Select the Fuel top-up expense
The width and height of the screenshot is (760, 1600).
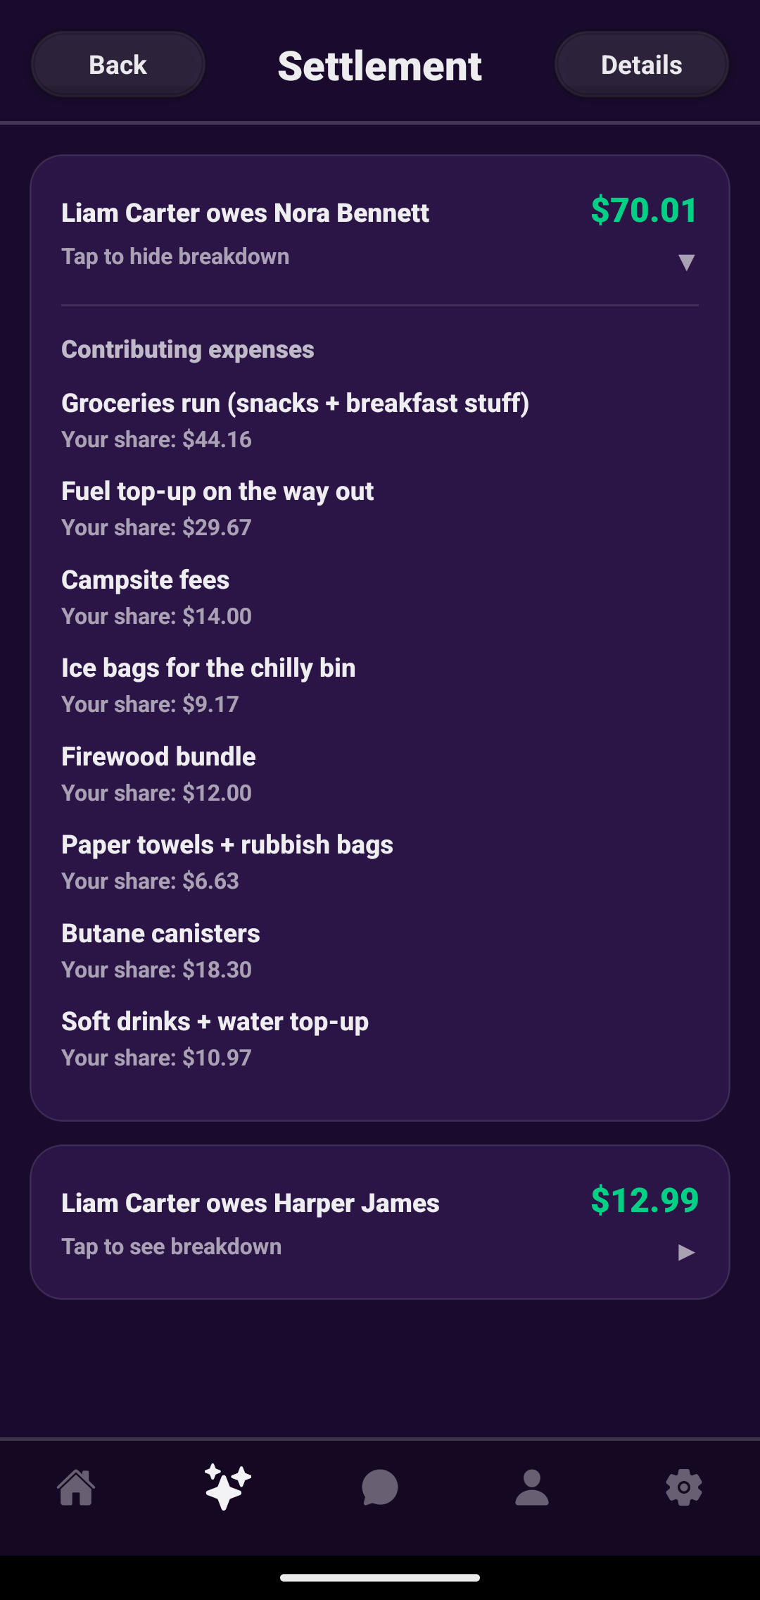217,492
